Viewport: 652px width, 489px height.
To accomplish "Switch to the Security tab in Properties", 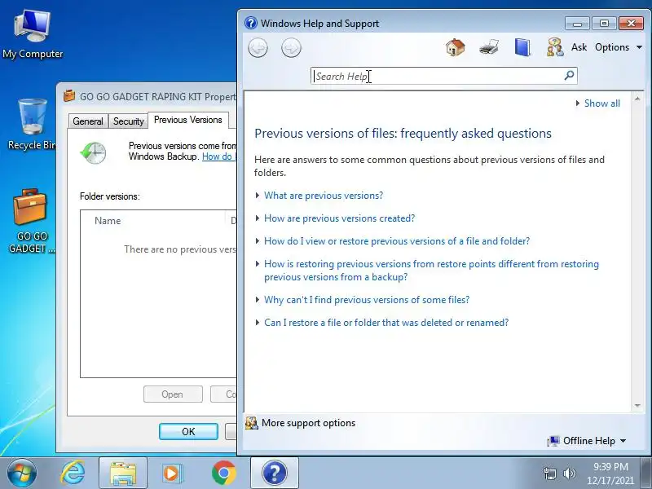I will [128, 121].
